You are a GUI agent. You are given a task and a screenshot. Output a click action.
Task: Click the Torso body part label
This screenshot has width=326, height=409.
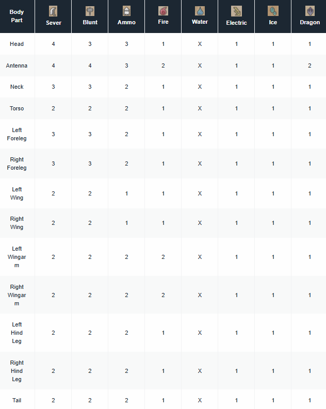pyautogui.click(x=17, y=108)
